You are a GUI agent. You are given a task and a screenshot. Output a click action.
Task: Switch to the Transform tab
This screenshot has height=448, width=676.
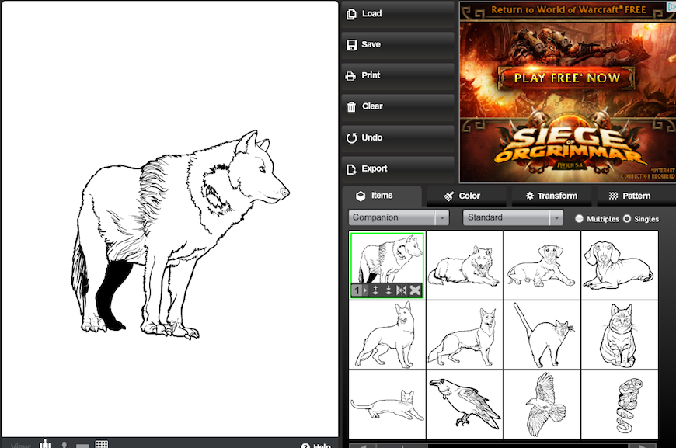click(551, 196)
